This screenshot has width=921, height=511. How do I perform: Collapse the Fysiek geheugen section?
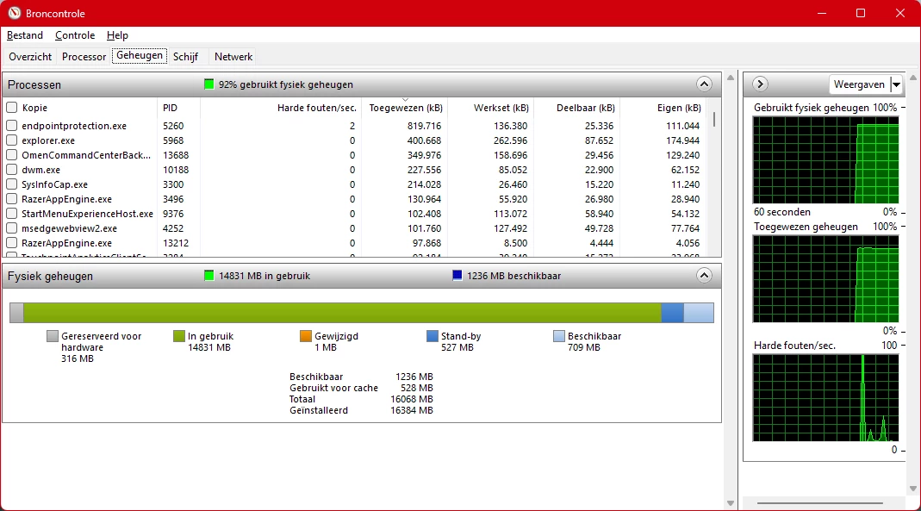pos(704,276)
